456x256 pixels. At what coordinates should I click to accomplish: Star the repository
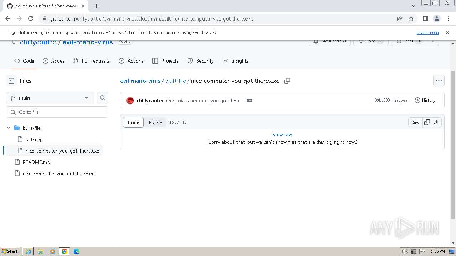tap(409, 42)
